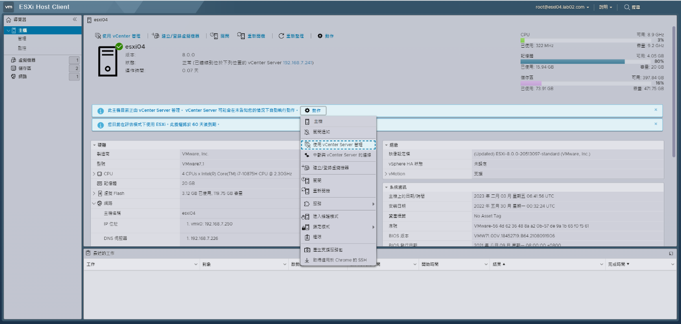Choose 建立/登錄虛擬機器 in actions menu
Image resolution: width=681 pixels, height=324 pixels.
pyautogui.click(x=338, y=168)
